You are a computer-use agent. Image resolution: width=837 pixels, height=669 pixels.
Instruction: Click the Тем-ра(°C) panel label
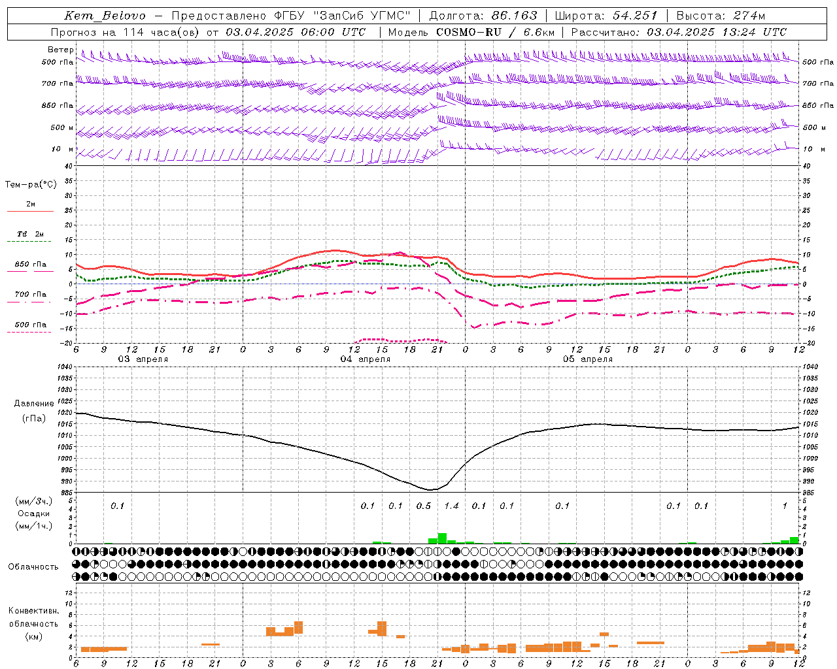31,185
